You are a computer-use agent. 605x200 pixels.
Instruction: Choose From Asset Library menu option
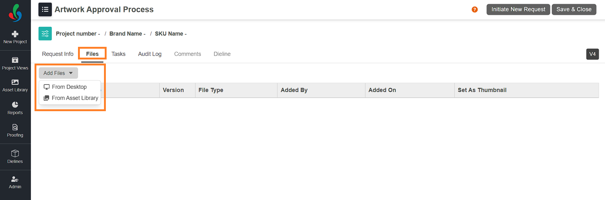tap(71, 98)
